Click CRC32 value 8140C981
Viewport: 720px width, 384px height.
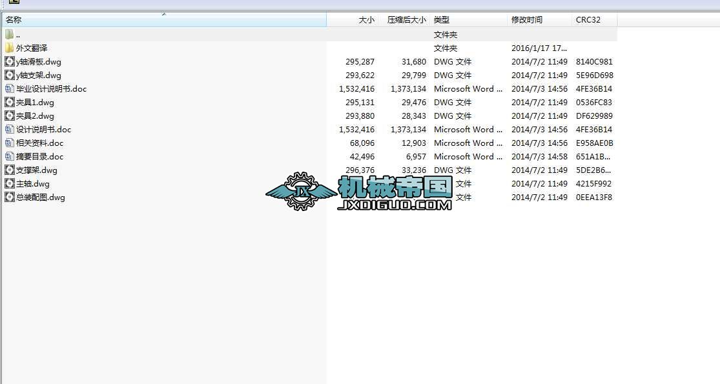pos(594,61)
